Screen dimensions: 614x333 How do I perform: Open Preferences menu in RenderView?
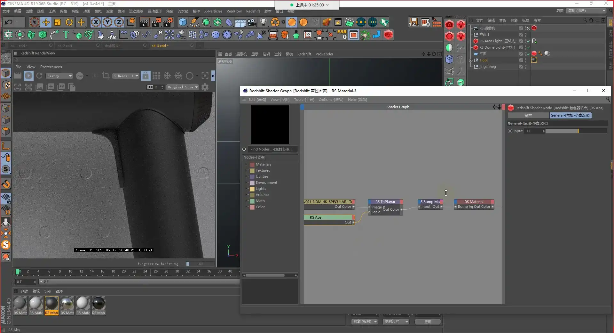51,67
